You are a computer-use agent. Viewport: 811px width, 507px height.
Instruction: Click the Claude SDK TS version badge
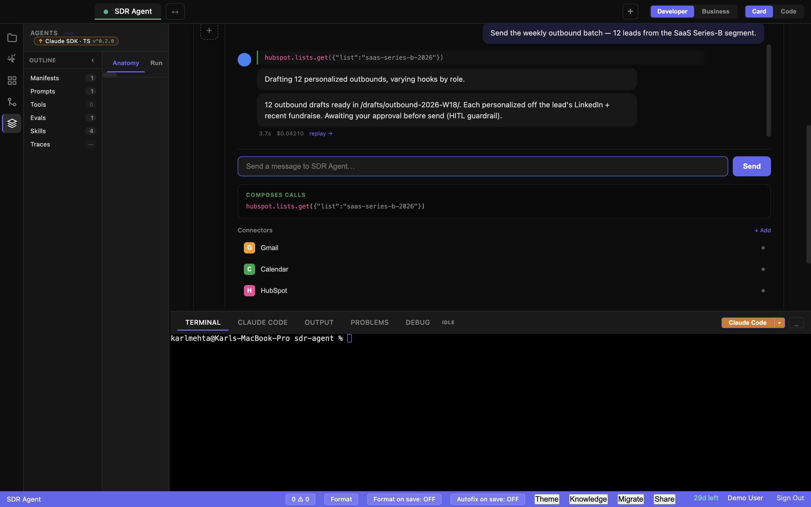click(76, 41)
